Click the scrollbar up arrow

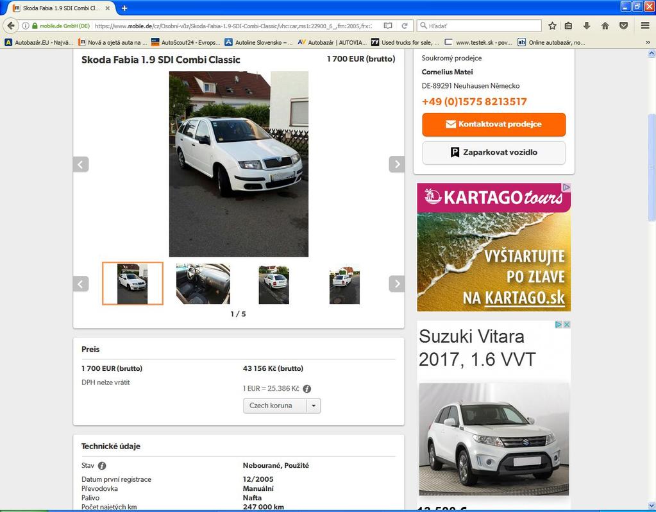[652, 53]
